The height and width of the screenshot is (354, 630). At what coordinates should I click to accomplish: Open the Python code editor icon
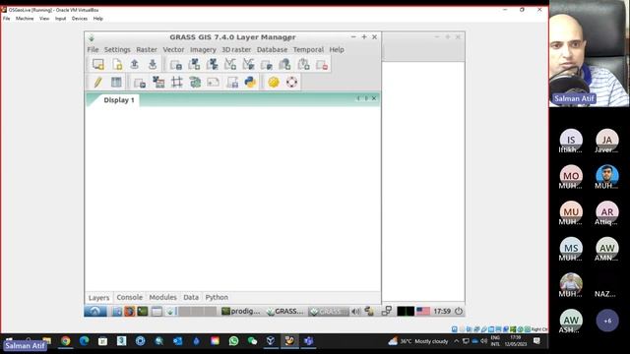pyautogui.click(x=250, y=83)
